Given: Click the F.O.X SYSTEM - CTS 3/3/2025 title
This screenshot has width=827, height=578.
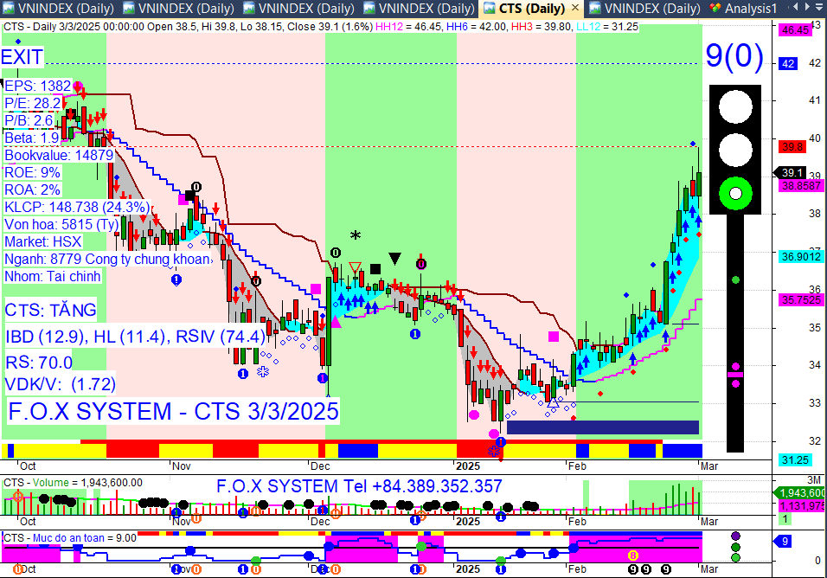Looking at the screenshot, I should (174, 411).
